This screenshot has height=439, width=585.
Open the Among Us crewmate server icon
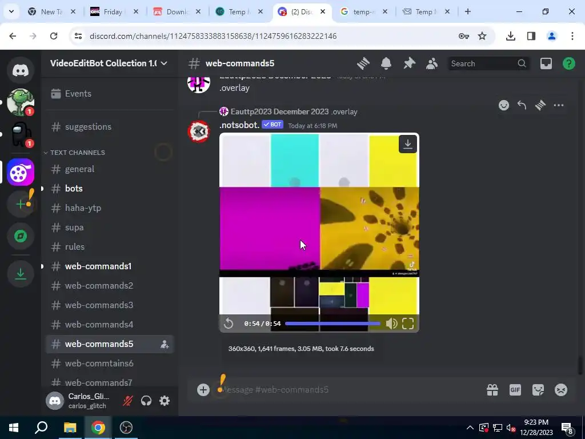21,134
